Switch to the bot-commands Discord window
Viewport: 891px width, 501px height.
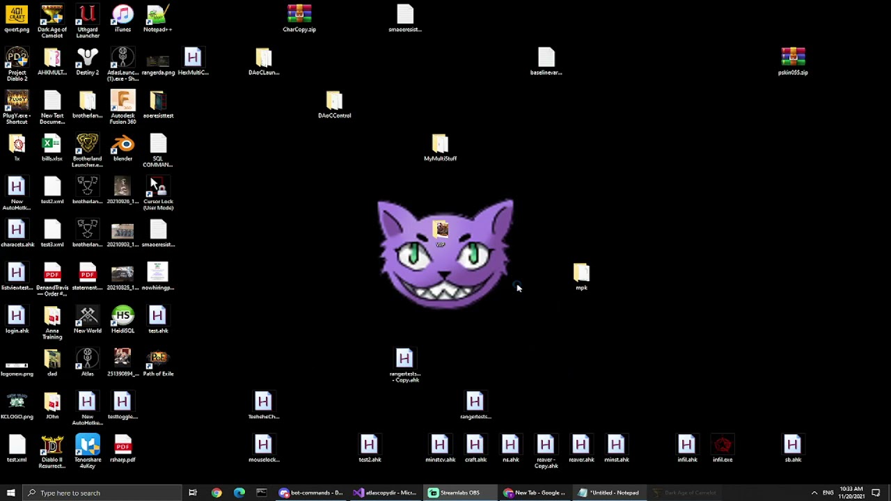tap(311, 493)
